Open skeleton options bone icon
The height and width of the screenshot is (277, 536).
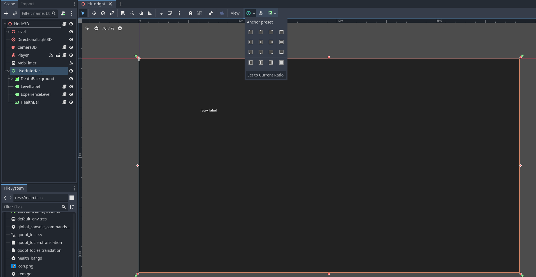point(211,13)
